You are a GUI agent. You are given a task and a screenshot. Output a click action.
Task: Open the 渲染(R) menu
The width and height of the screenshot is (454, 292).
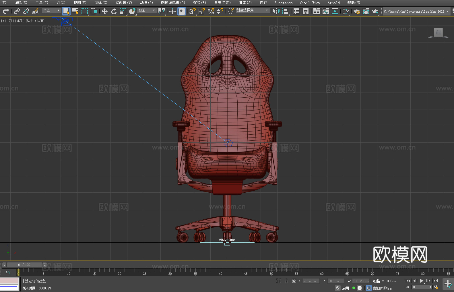[x=199, y=3]
